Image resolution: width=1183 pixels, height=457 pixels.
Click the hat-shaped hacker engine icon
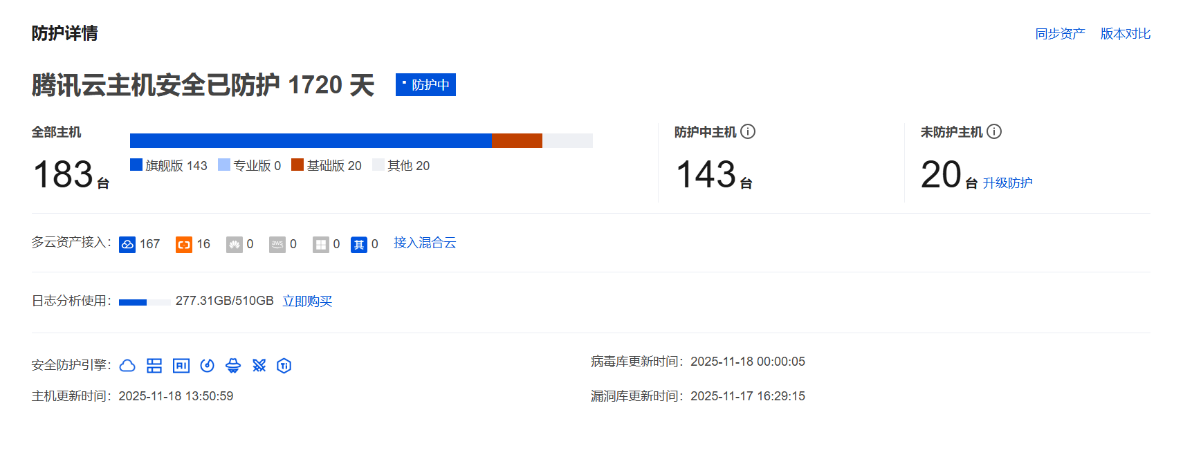coord(233,366)
